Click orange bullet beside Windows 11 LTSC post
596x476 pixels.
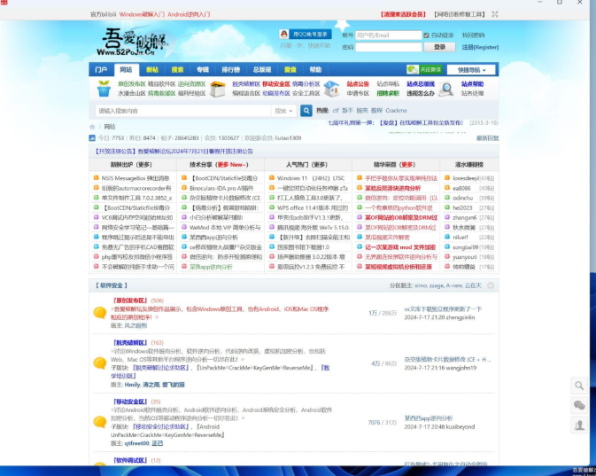(x=272, y=177)
